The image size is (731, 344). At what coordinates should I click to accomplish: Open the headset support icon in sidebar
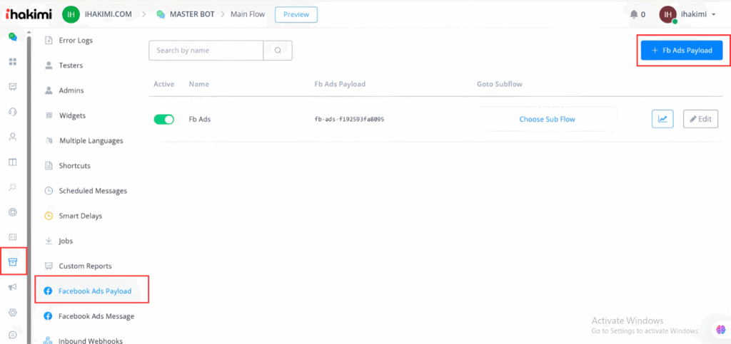point(12,112)
